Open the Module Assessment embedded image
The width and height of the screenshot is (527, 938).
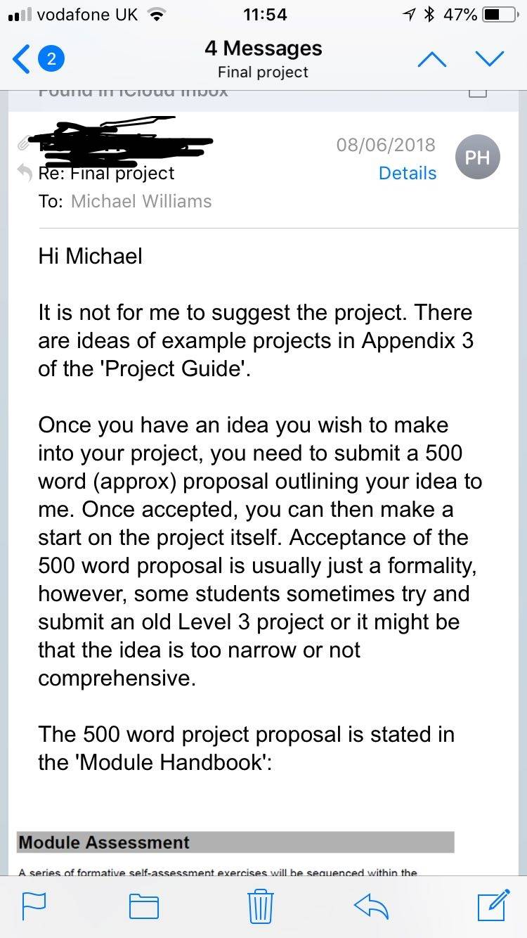point(235,853)
